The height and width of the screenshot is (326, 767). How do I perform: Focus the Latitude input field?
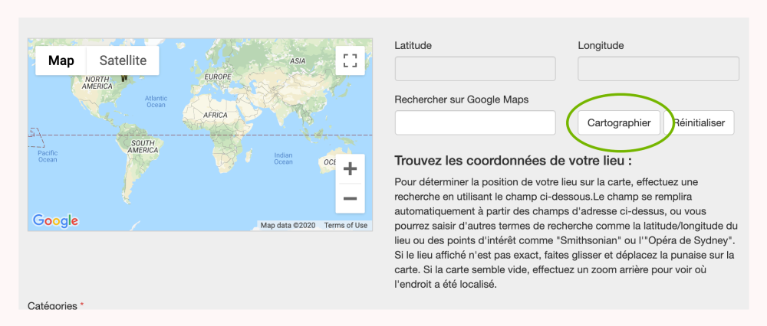475,69
